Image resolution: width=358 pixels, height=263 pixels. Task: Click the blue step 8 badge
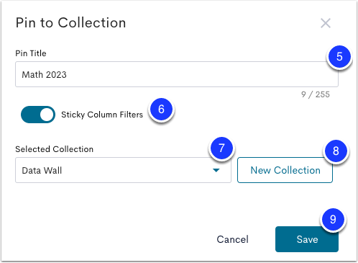(x=336, y=151)
